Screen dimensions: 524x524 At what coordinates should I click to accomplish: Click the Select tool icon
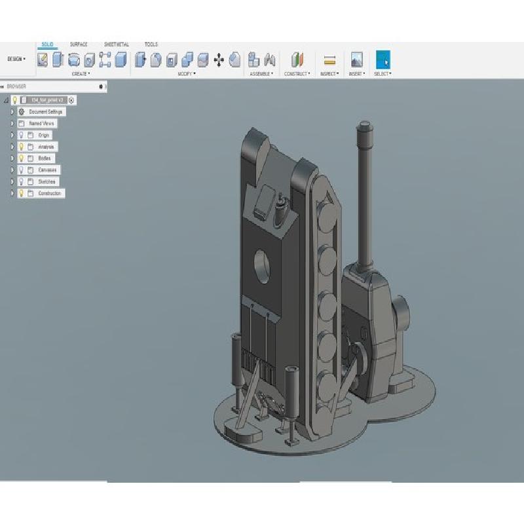coord(383,60)
